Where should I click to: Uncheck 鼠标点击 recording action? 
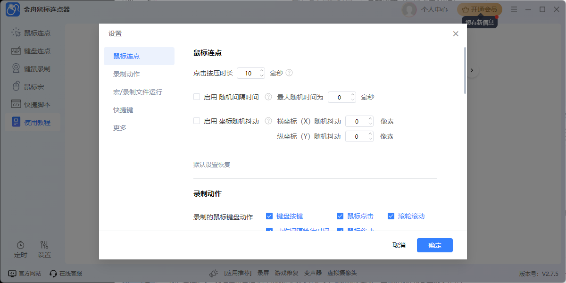click(x=340, y=216)
